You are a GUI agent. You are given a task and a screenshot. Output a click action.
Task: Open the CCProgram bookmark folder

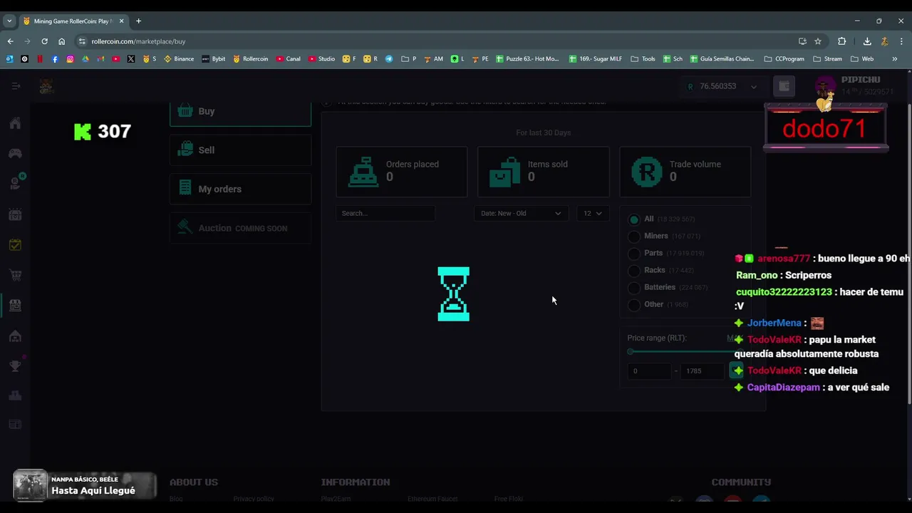point(784,59)
